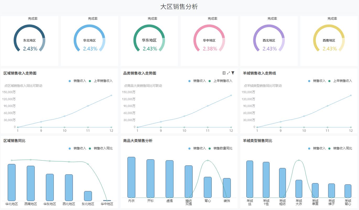Click the 背心 bar in 商品大类销售分析

click(207, 187)
